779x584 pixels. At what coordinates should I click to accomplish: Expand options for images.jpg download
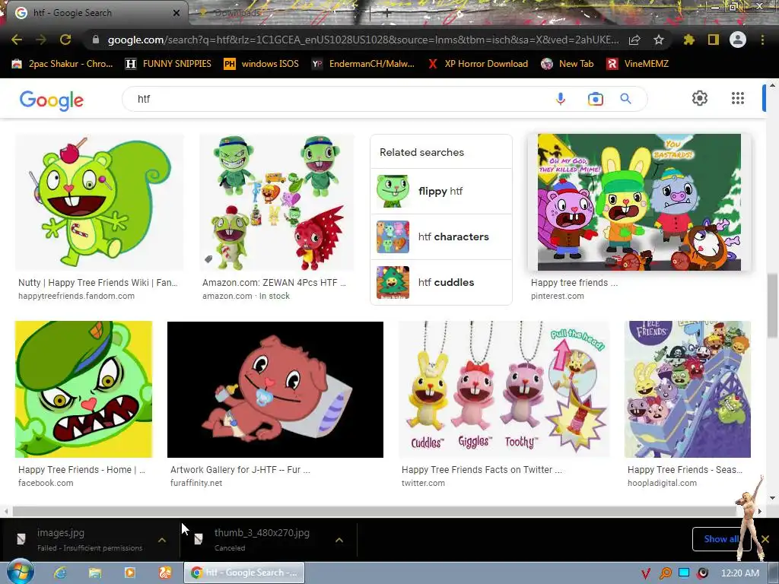162,540
